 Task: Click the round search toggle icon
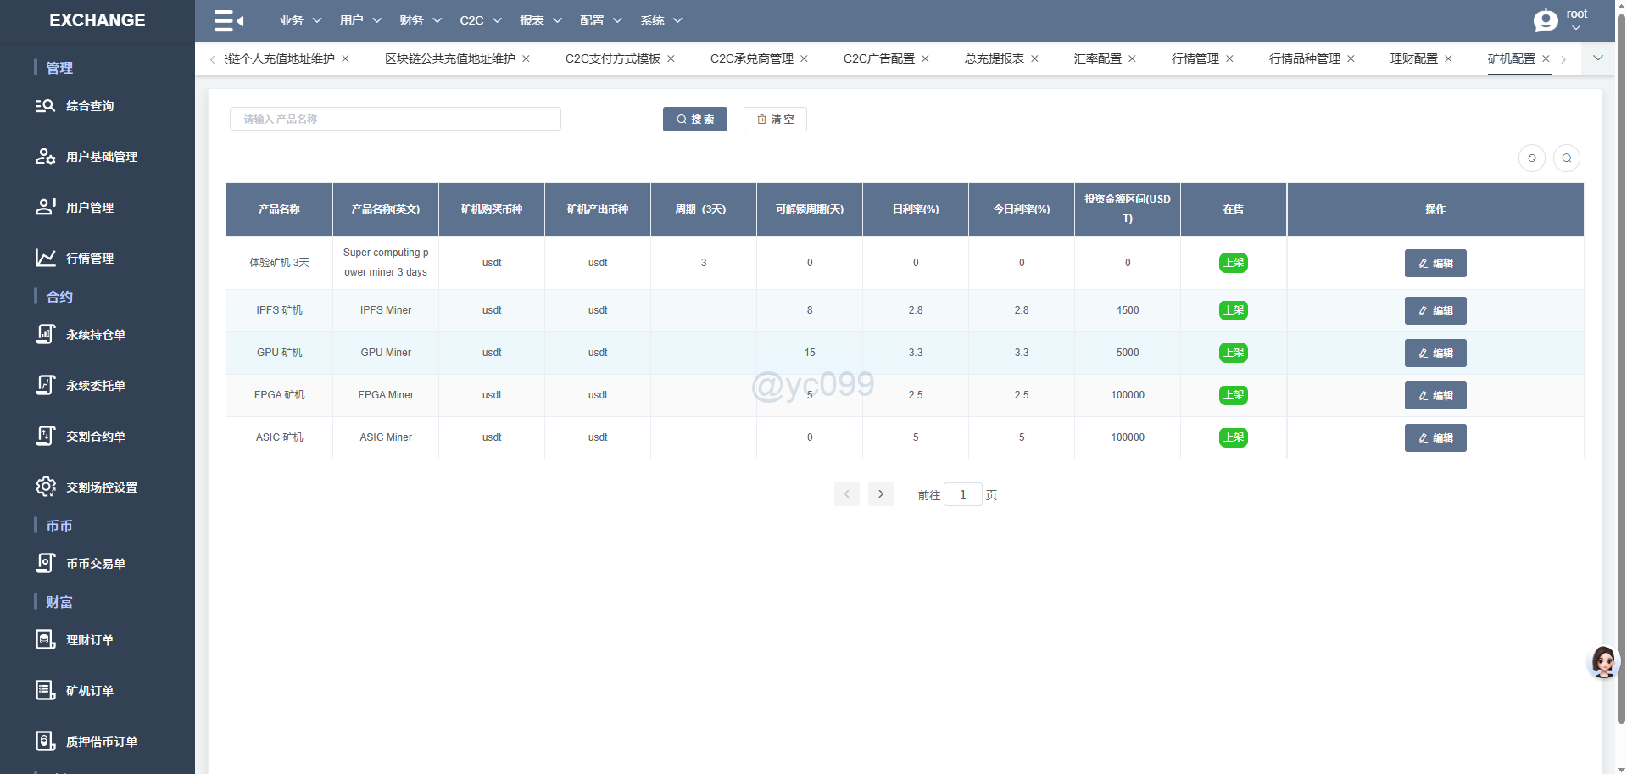pyautogui.click(x=1566, y=159)
